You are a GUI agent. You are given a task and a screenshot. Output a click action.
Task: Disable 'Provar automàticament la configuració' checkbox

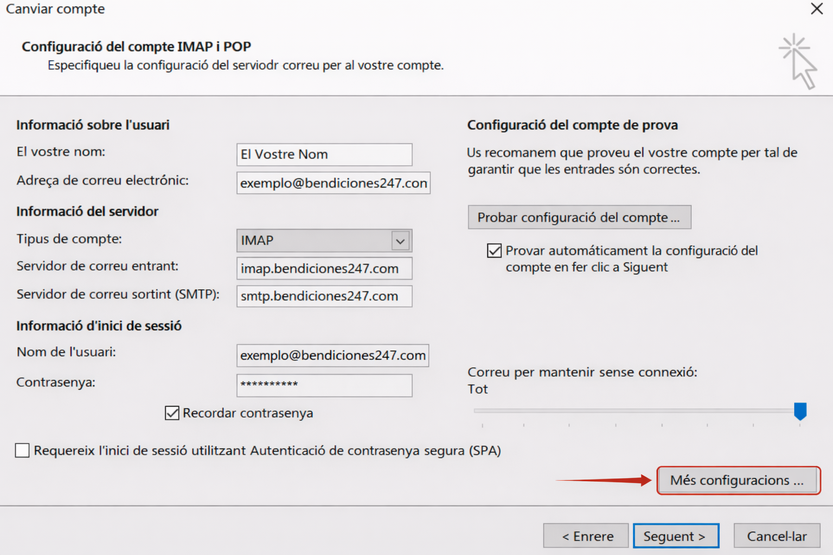tap(494, 251)
